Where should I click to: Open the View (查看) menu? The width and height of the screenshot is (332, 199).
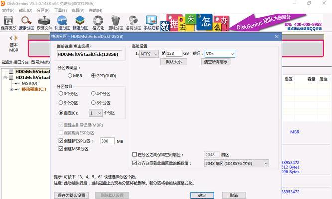point(78,10)
